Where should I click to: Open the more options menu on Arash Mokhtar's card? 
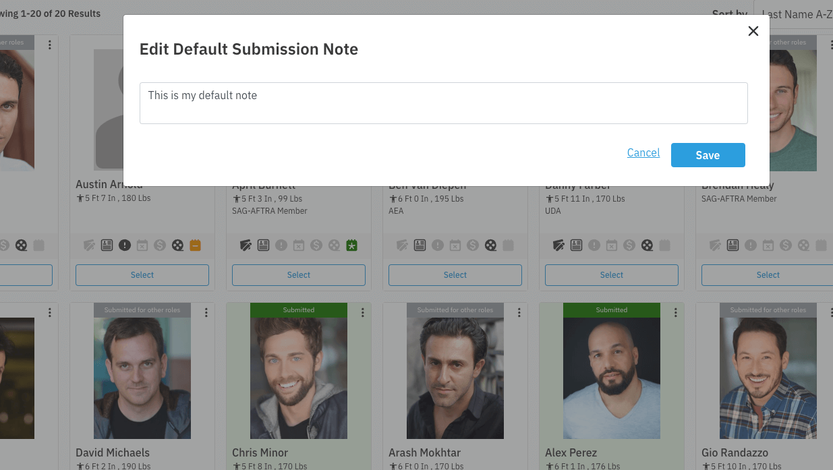[x=519, y=312]
